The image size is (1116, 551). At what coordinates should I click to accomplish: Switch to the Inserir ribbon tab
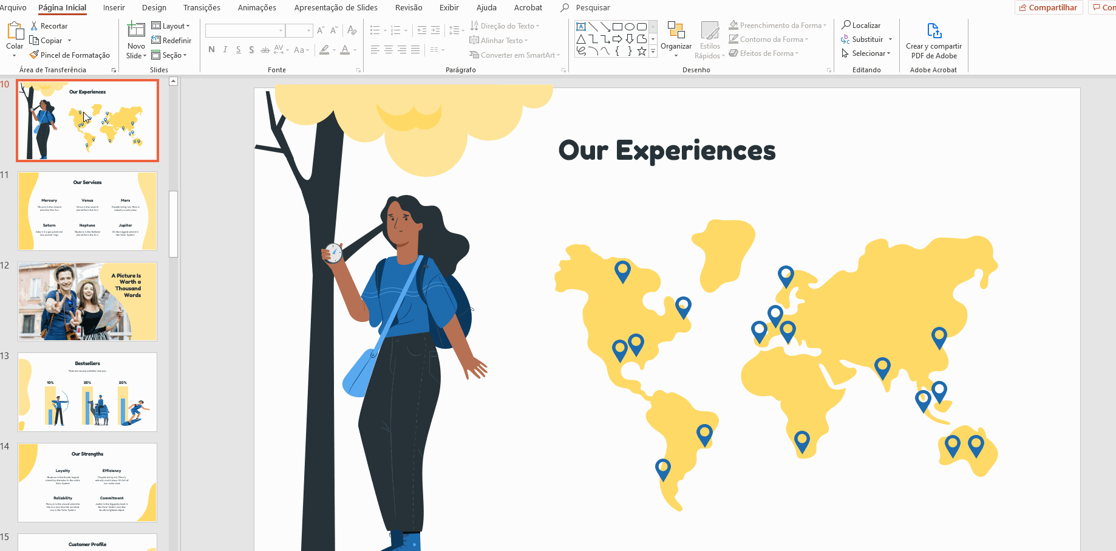tap(114, 7)
